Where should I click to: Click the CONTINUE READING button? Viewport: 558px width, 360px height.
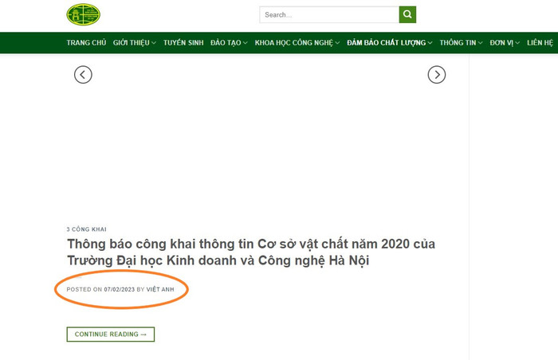coord(110,335)
